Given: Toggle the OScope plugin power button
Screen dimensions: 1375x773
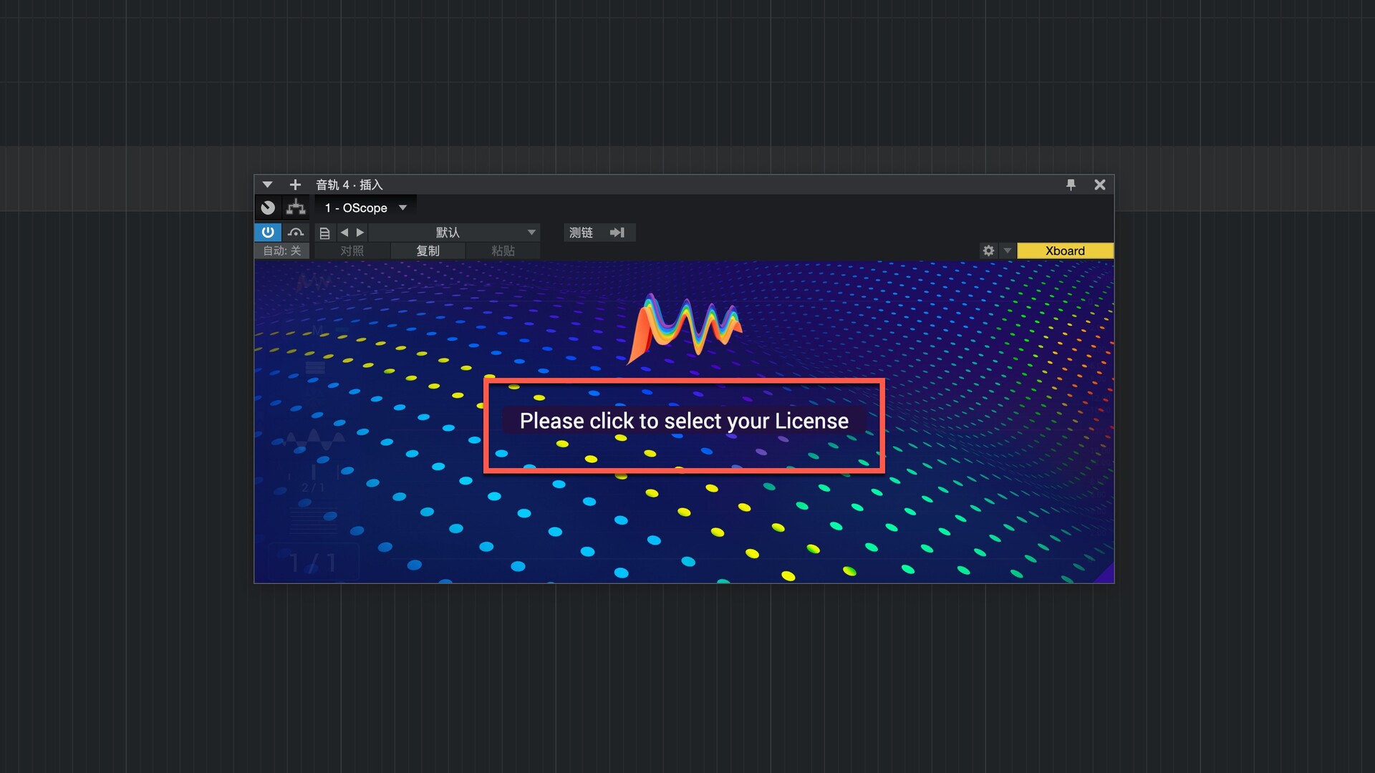Looking at the screenshot, I should click(268, 232).
